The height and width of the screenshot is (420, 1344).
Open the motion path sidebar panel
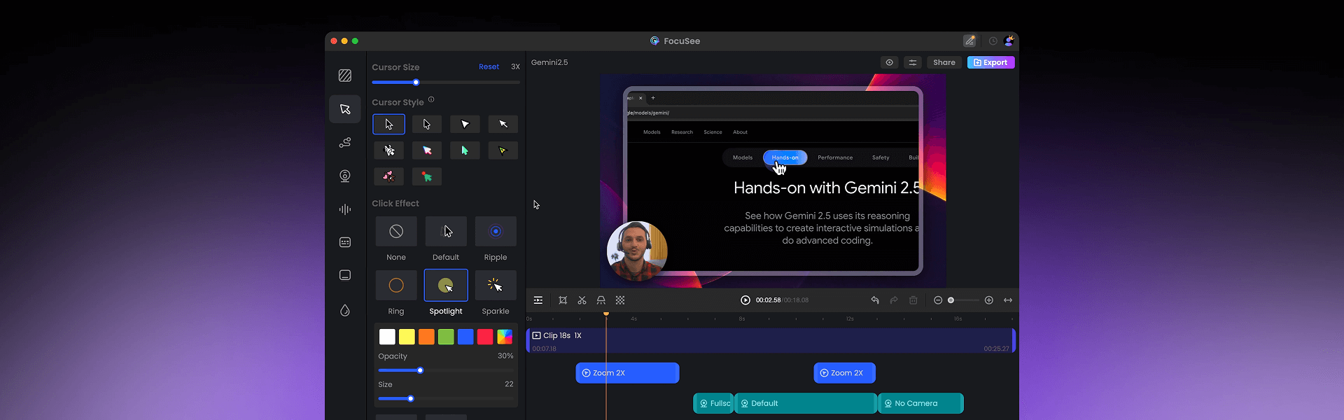345,143
